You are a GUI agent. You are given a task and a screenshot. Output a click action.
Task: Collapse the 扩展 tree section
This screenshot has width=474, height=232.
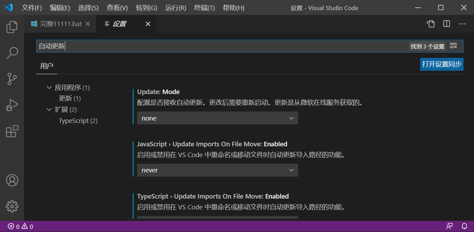[49, 109]
